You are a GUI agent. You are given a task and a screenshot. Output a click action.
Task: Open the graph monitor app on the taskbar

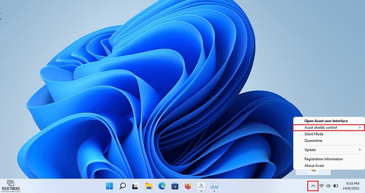point(214,186)
